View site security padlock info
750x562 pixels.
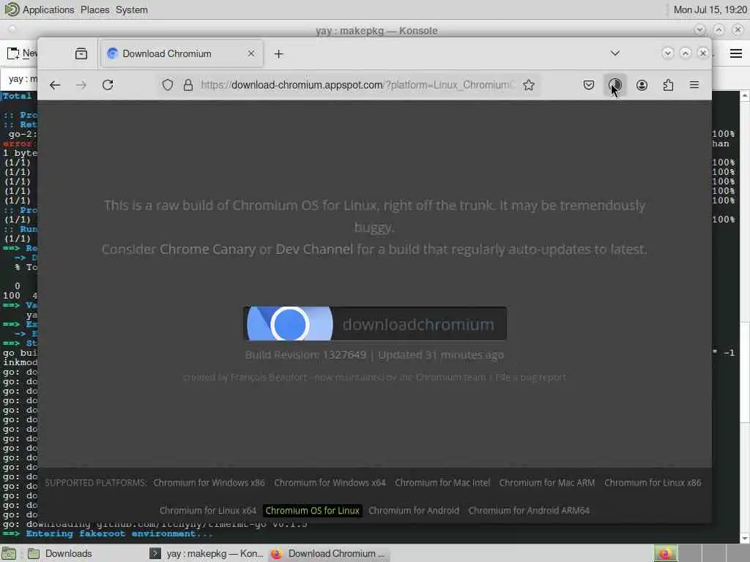(188, 85)
